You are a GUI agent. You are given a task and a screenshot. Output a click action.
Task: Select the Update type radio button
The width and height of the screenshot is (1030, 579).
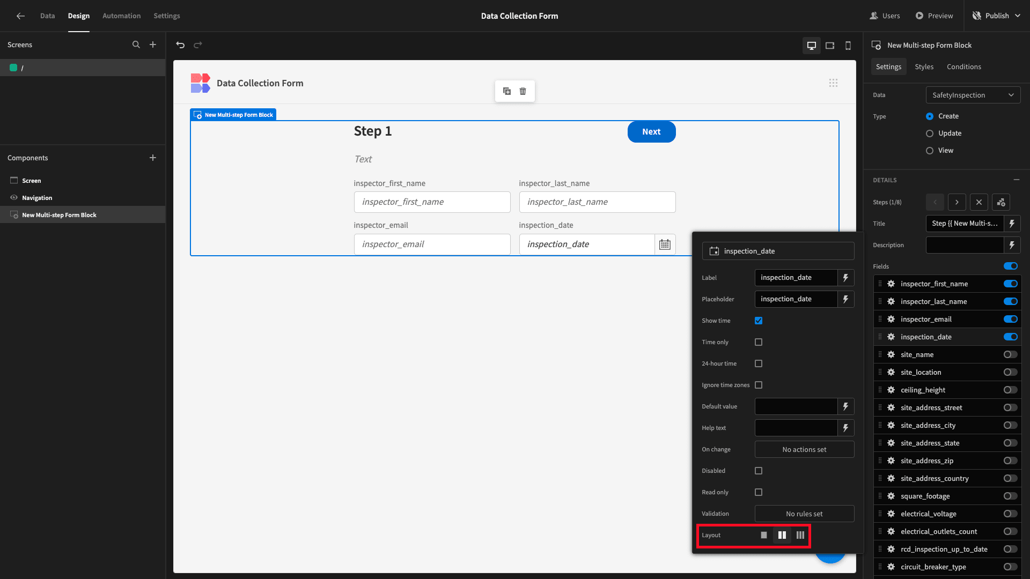click(930, 133)
